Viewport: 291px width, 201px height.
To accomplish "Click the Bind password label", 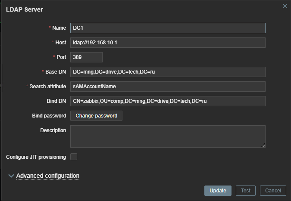I will tap(49, 116).
